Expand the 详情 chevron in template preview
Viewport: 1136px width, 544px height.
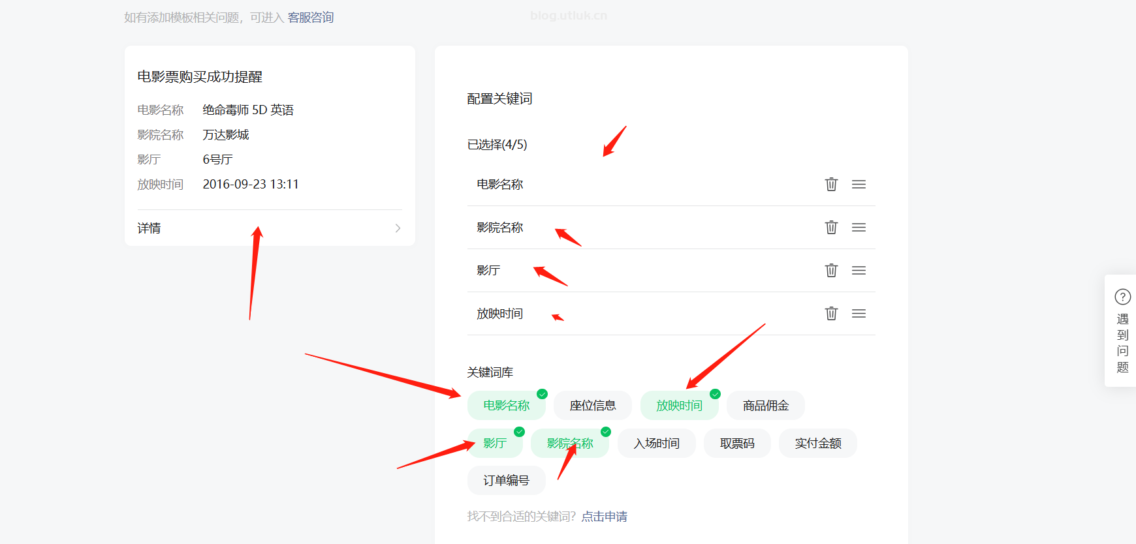[x=398, y=228]
